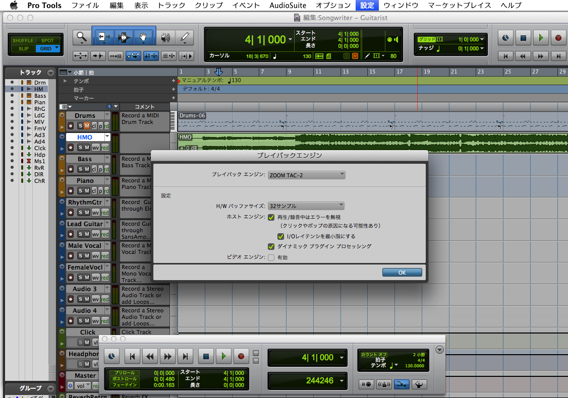Toggle Wait for Note in Transport window

366,384
